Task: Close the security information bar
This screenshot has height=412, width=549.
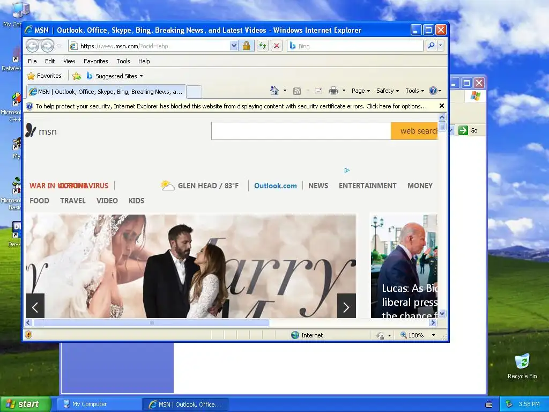Action: [442, 106]
